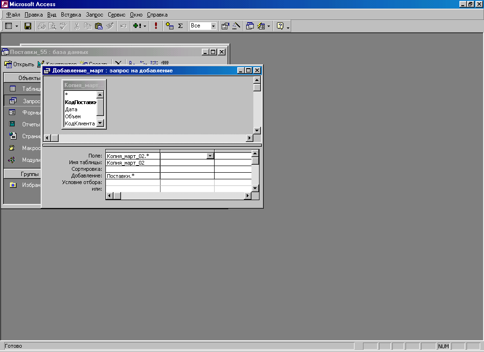Click right arrow of grid horizontal scrollbar
Viewport: 484px width, 352px height.
[x=247, y=195]
